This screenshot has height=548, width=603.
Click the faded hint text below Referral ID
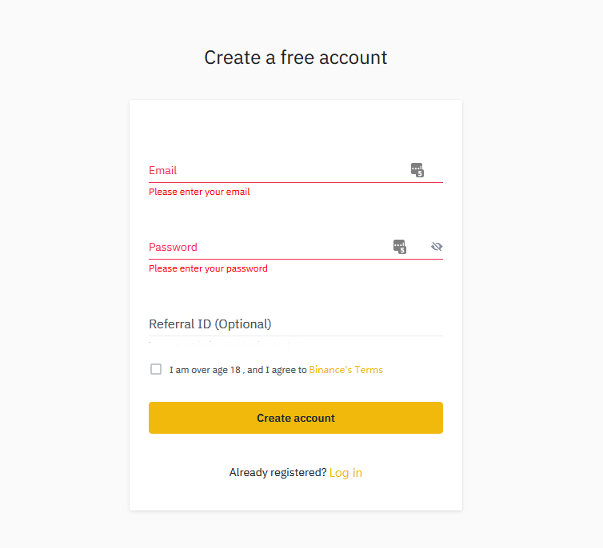224,344
